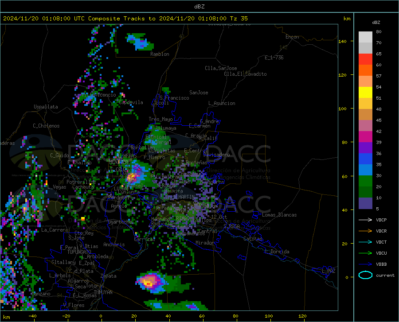Click the L_PAZ map label

tap(329, 271)
